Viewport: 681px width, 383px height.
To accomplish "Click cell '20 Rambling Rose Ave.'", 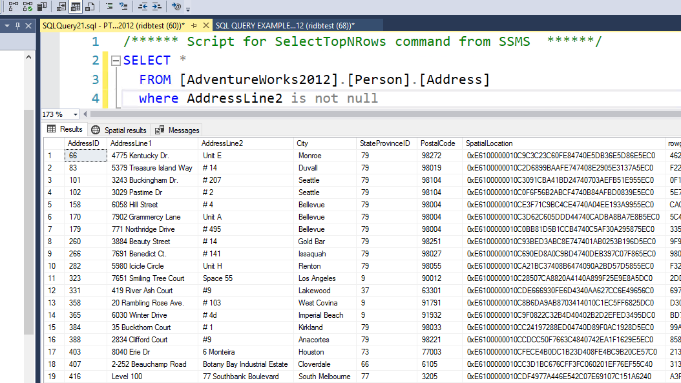I will click(152, 303).
